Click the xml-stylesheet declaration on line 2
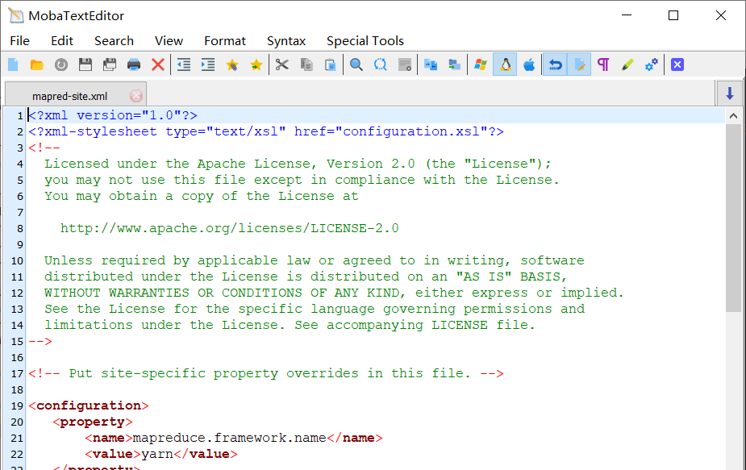 pos(266,131)
